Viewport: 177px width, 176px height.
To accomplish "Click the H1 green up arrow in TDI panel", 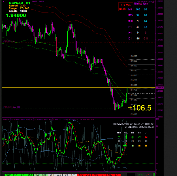I will coord(133,137).
